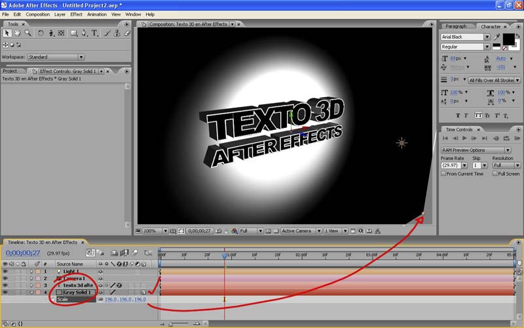Screen dimensions: 524x328
Task: Select the Pan Behind tool
Action: pyautogui.click(x=61, y=33)
